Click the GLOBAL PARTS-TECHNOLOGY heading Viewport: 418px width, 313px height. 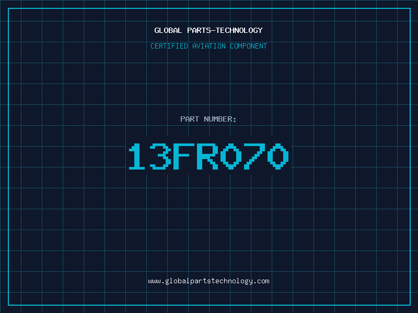click(208, 30)
